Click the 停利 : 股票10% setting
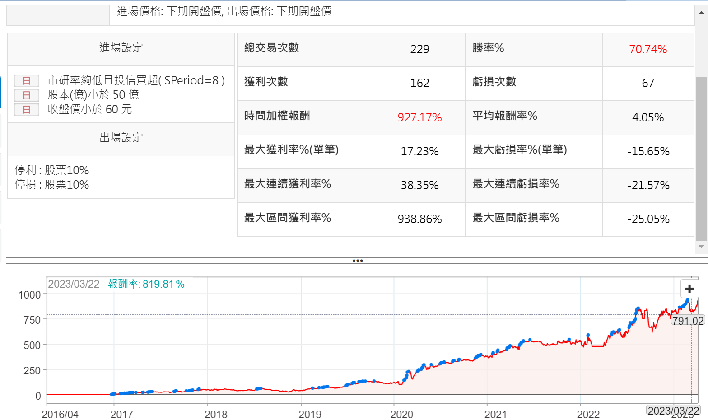Screen dimensions: 708x420 click(52, 170)
